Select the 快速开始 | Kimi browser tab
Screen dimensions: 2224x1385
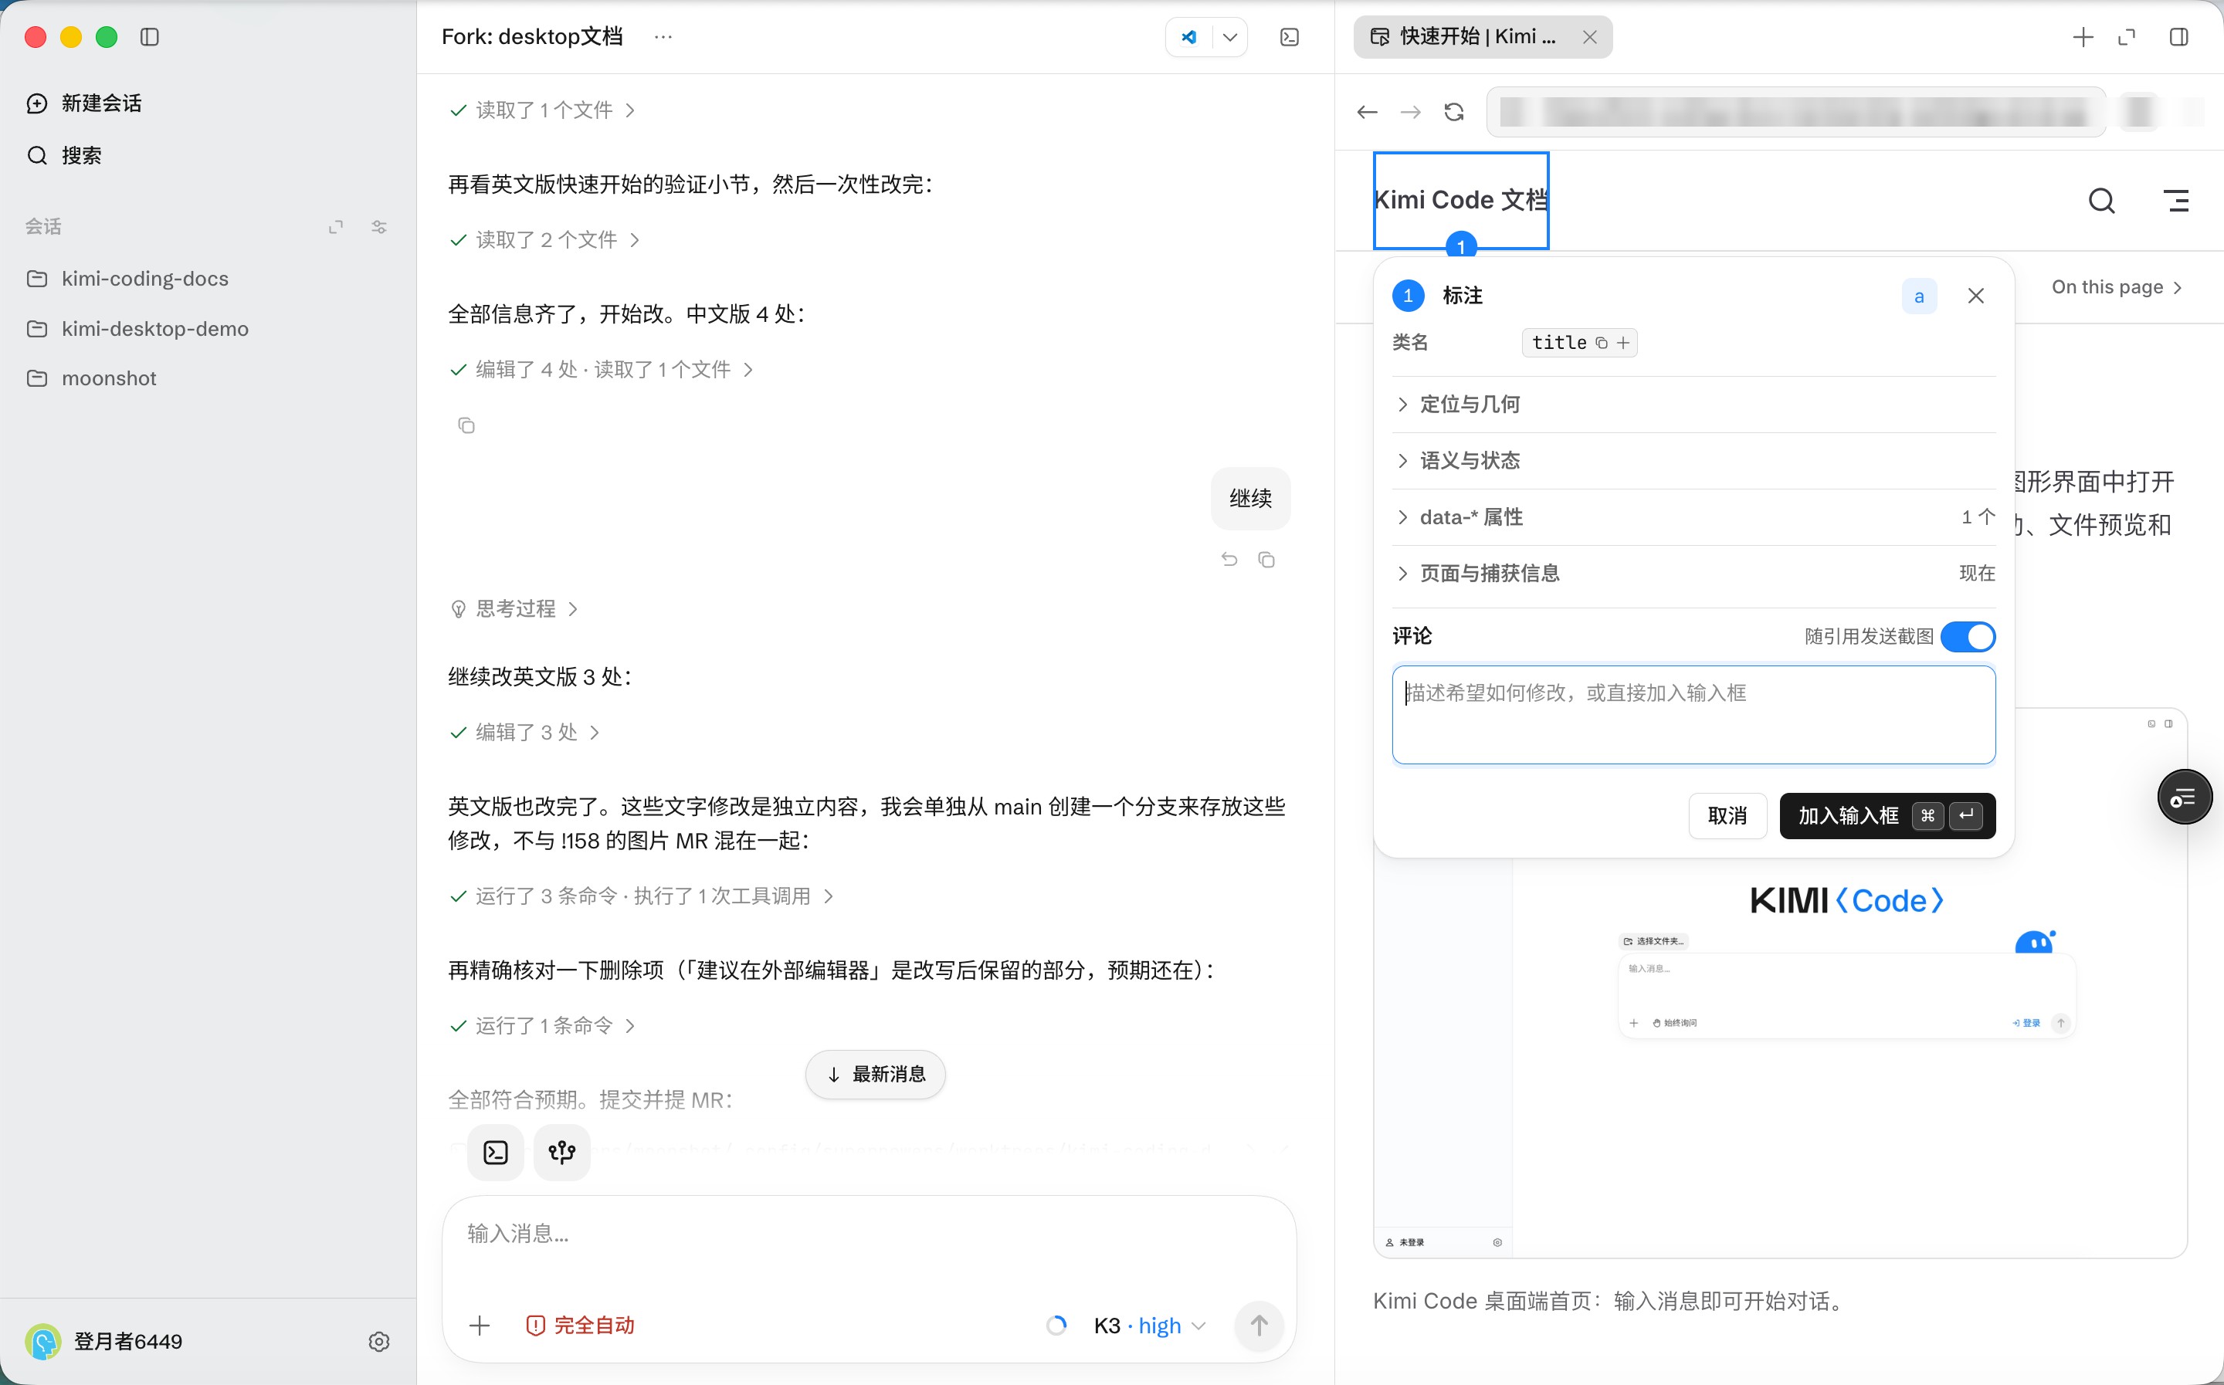click(x=1482, y=38)
